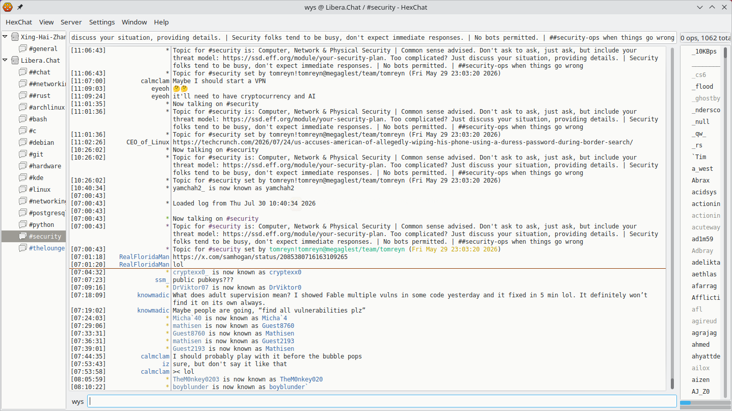Screen dimensions: 732x411
Task: Click the ##chat channel icon
Action: [22, 72]
